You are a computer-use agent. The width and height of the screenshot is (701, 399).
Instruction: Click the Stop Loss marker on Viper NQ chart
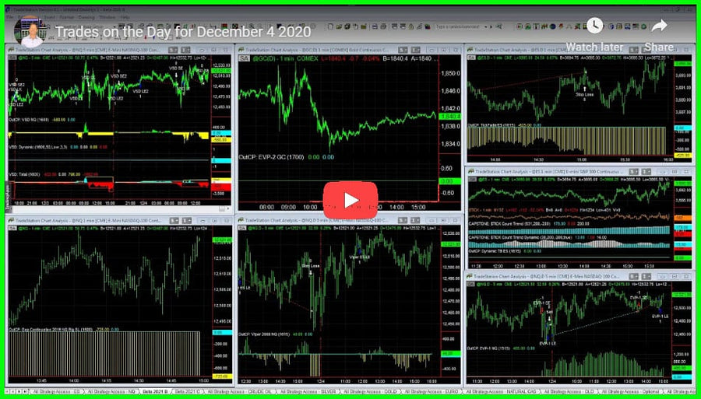pos(310,265)
